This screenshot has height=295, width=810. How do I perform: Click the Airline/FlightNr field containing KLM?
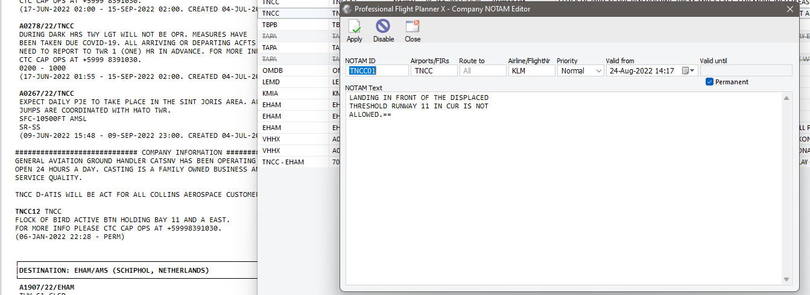531,70
